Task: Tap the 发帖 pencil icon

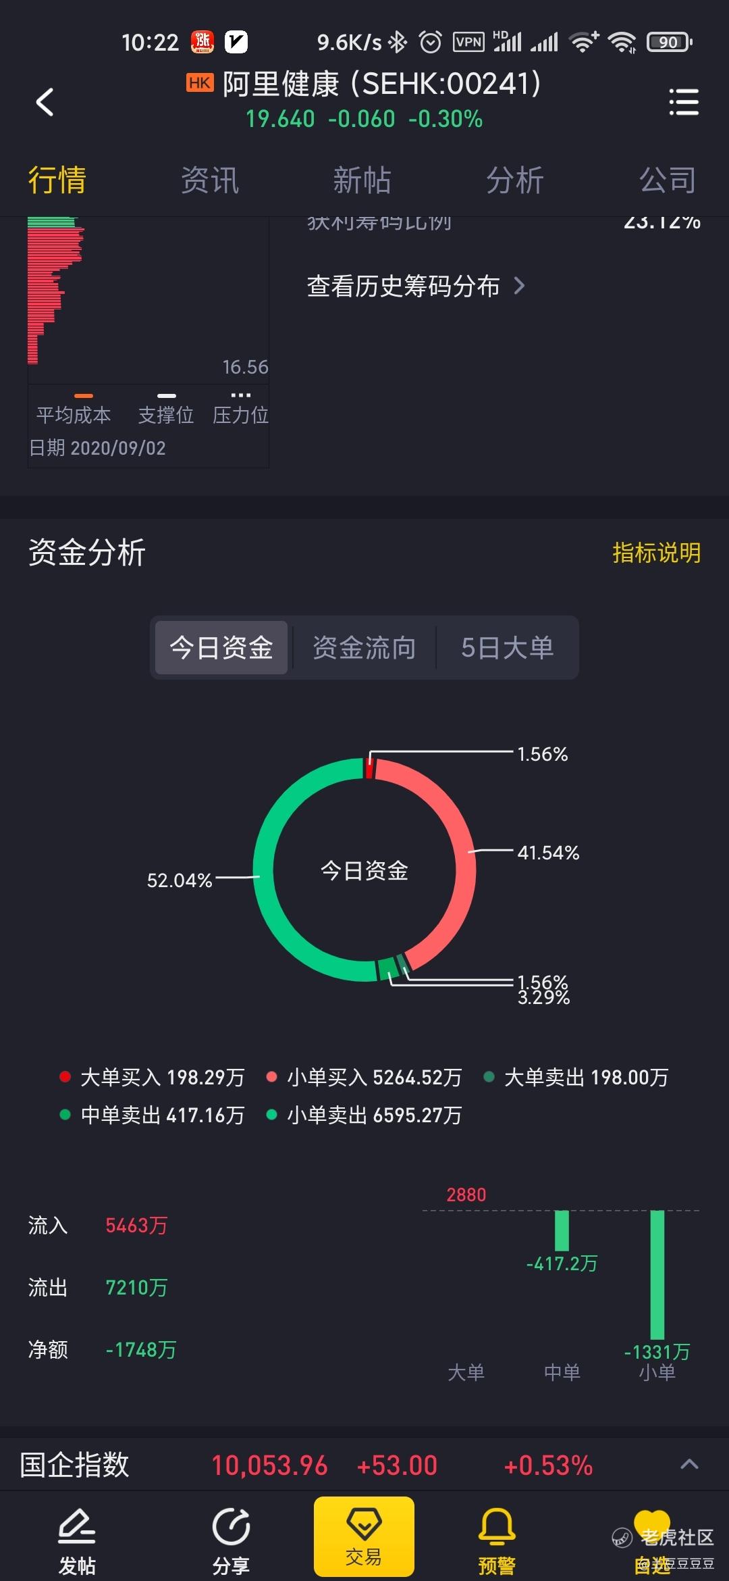Action: tap(77, 1526)
